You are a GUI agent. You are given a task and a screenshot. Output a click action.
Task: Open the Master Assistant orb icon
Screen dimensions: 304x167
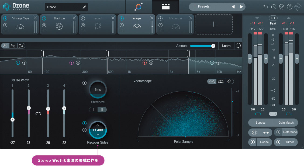pyautogui.click(x=139, y=6)
